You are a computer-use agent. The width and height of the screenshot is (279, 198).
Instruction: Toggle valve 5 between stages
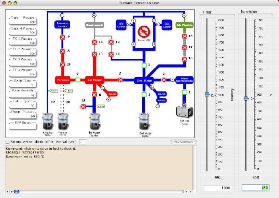[x=120, y=80]
